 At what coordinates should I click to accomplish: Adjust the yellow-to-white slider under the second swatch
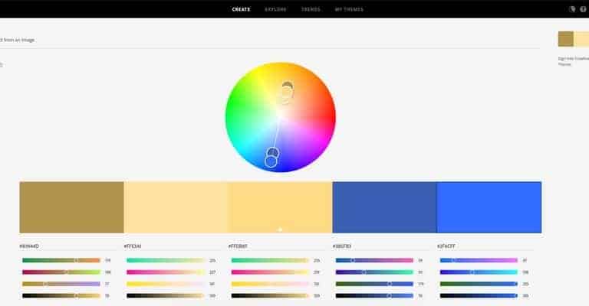pos(166,285)
